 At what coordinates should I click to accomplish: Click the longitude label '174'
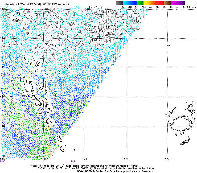tap(126, 159)
